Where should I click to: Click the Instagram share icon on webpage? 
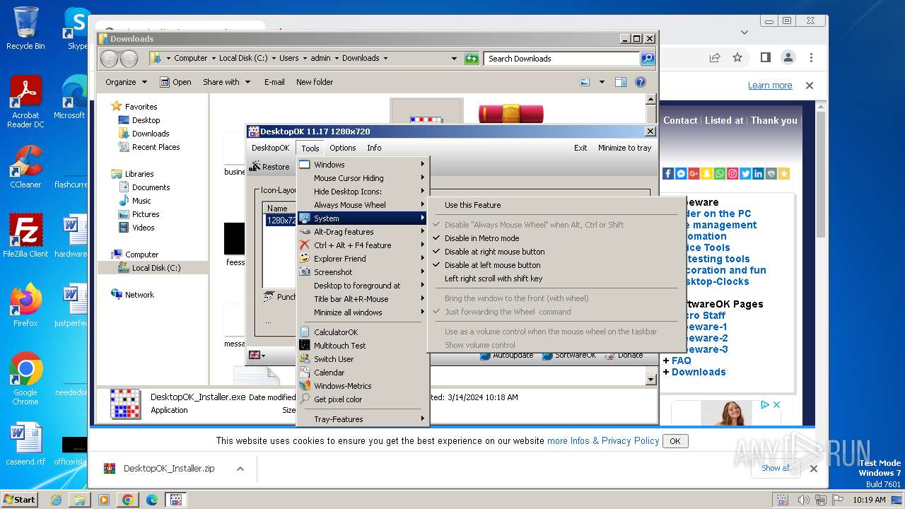coord(732,173)
